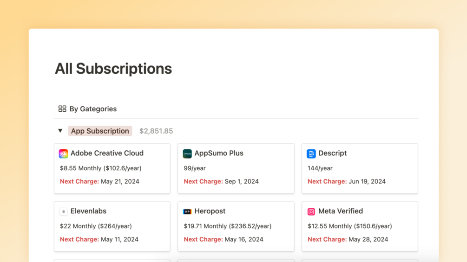This screenshot has width=467, height=262.
Task: Click Adobe's May 21, 2024 next charge date
Action: [120, 181]
